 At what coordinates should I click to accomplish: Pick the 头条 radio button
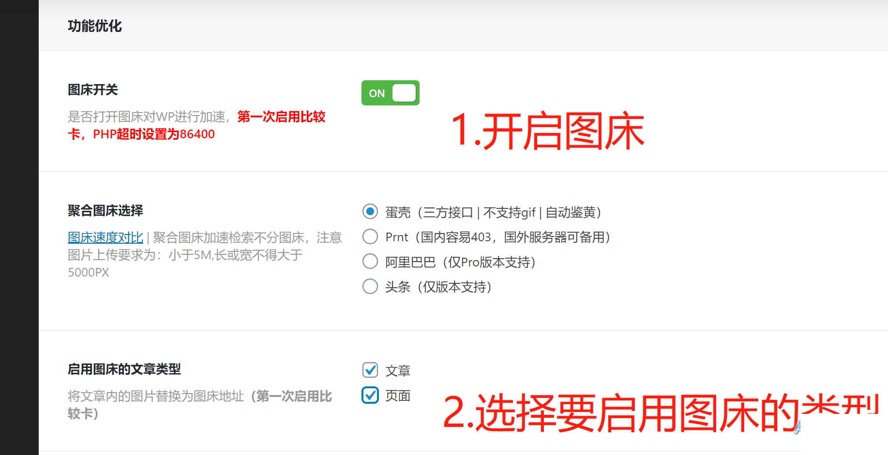pyautogui.click(x=370, y=286)
